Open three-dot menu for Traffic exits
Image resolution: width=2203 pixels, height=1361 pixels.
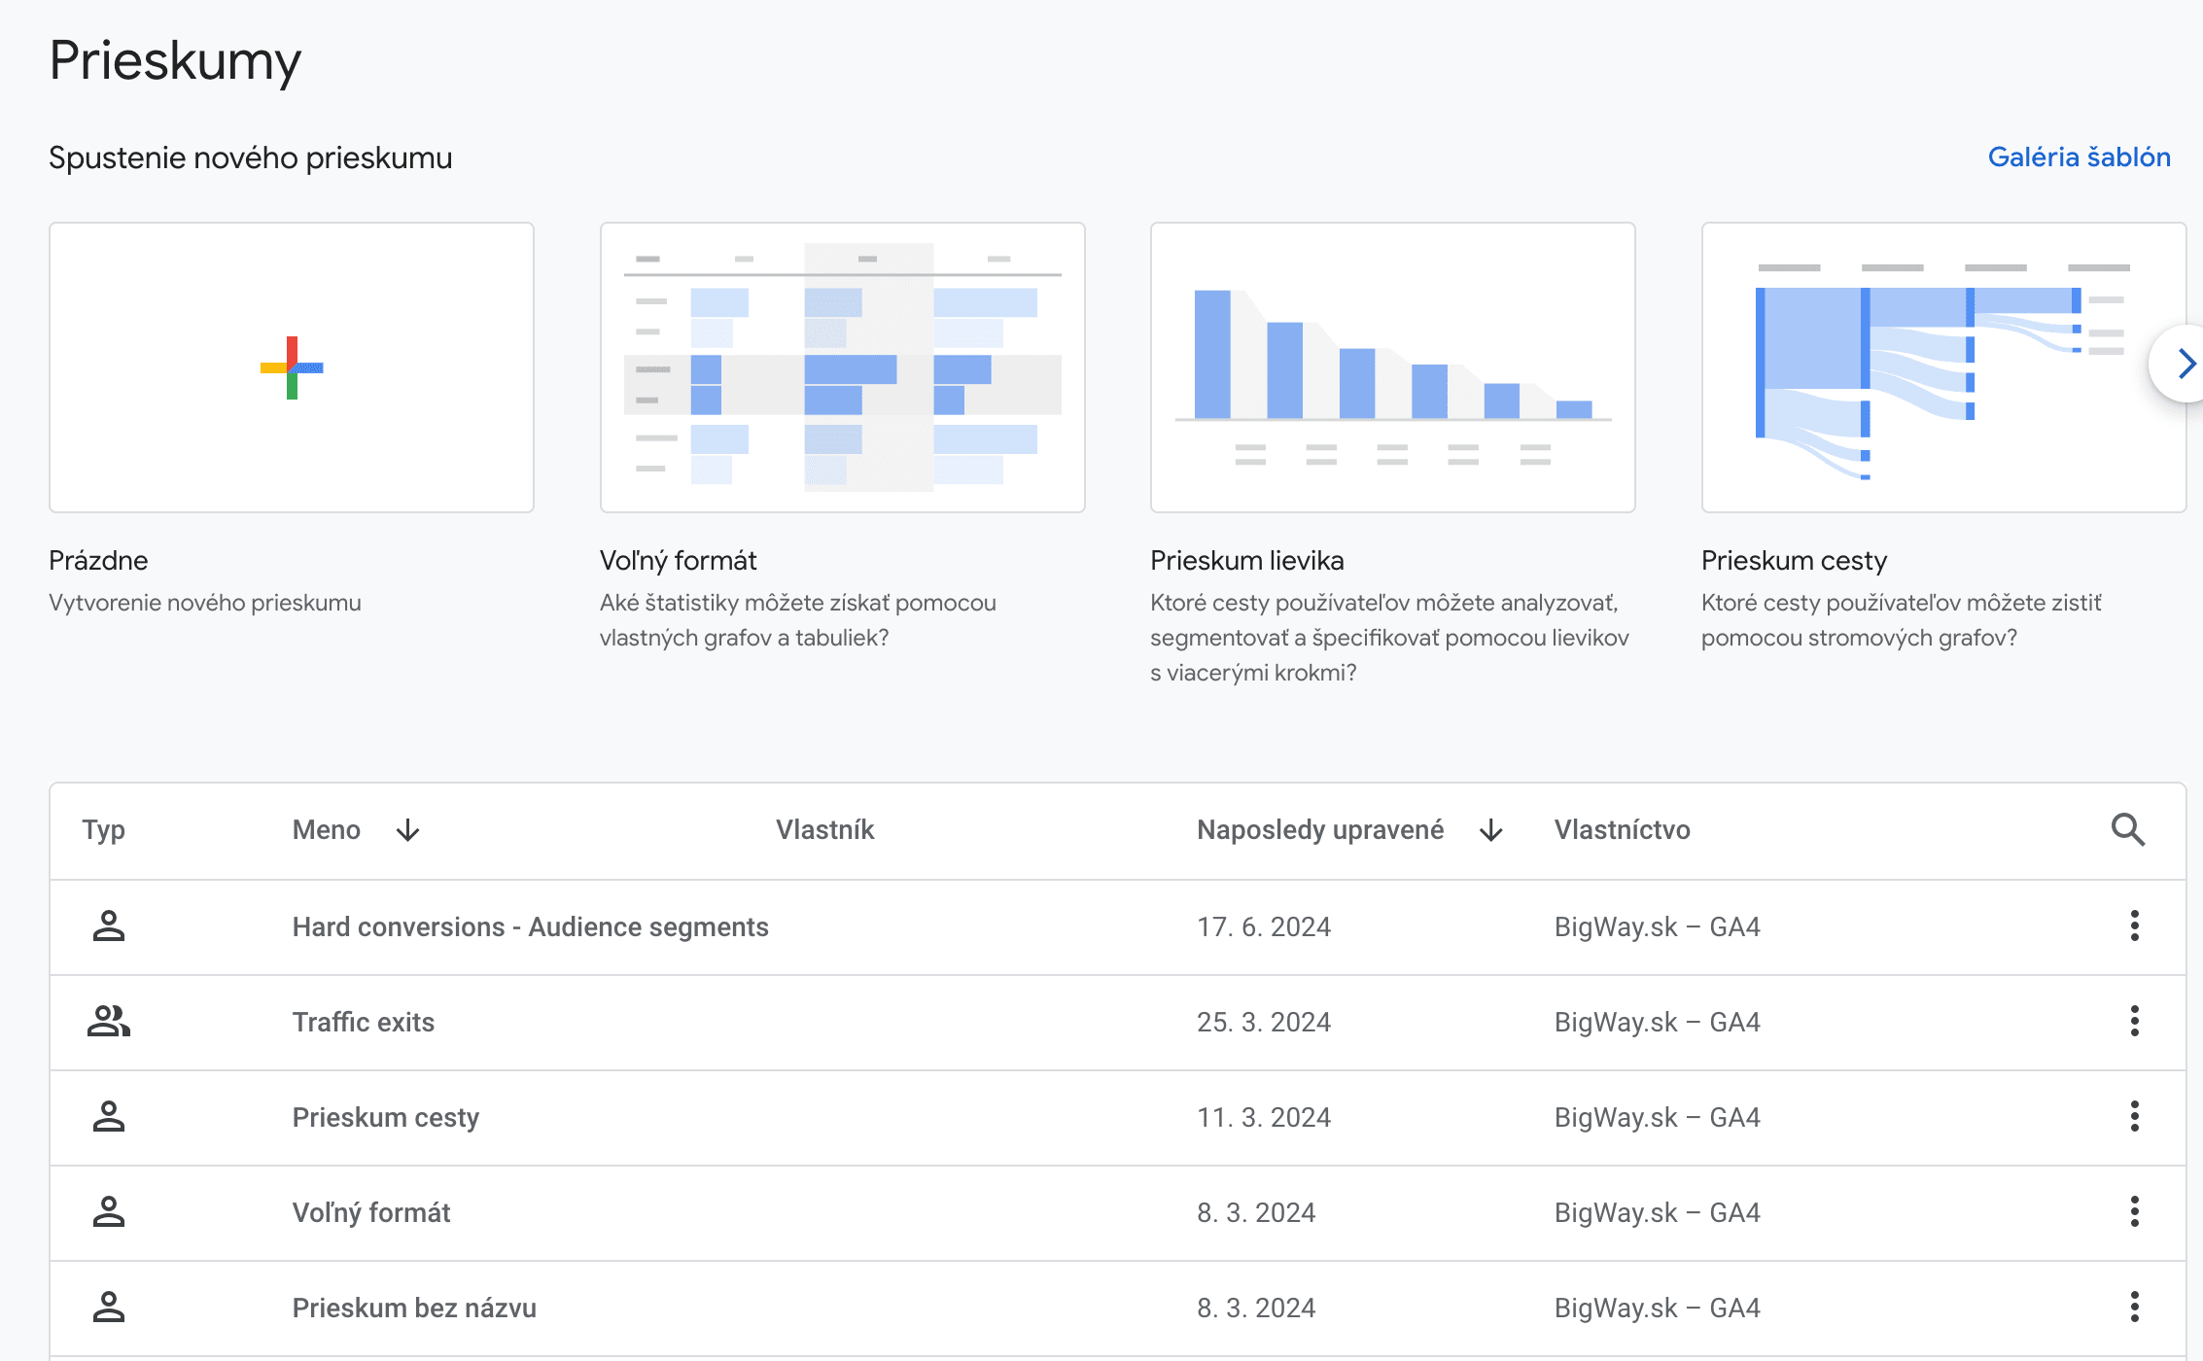click(x=2134, y=1021)
